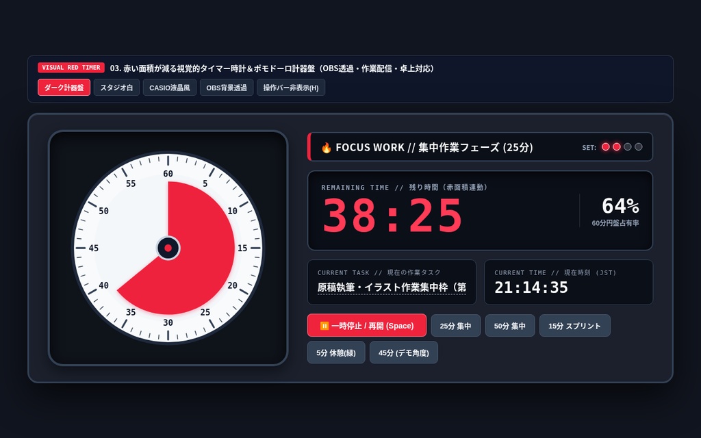
Task: Click the 15 marker on the dial
Action: click(242, 248)
